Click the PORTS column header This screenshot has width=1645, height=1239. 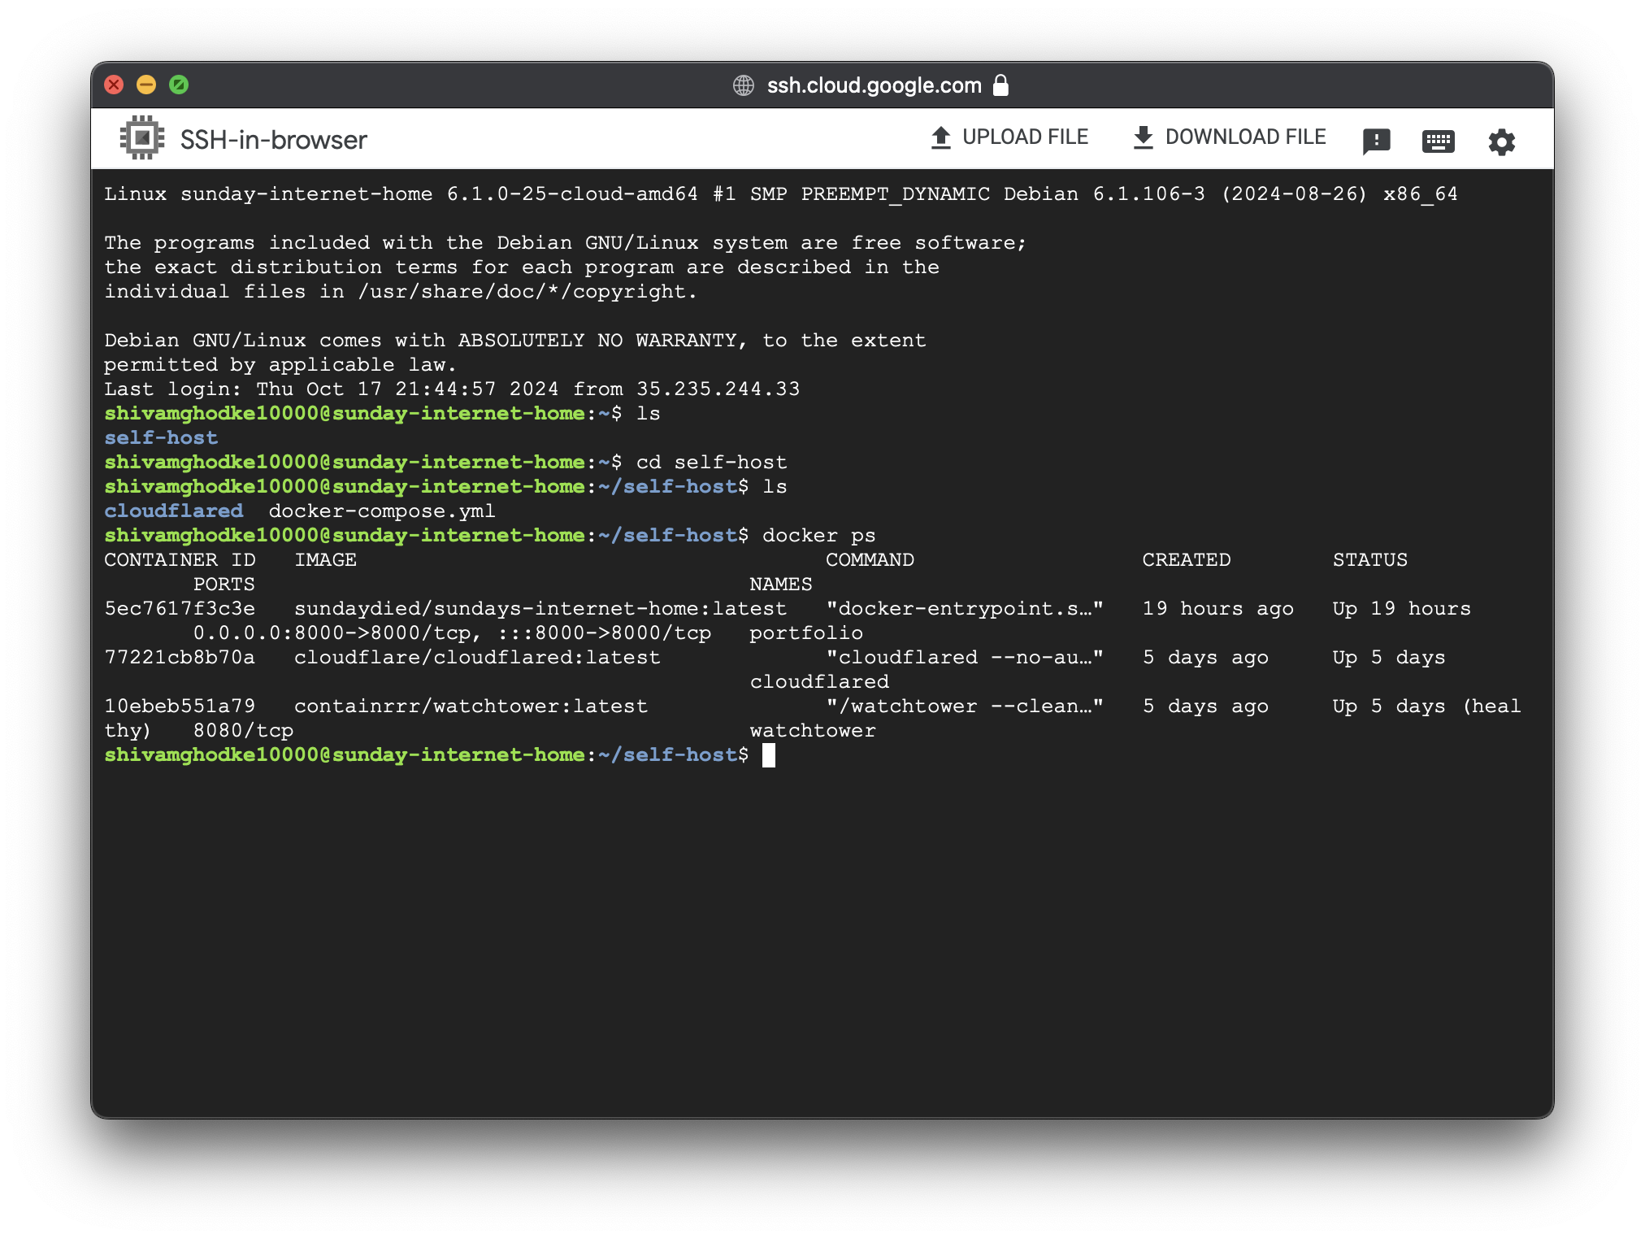click(224, 585)
